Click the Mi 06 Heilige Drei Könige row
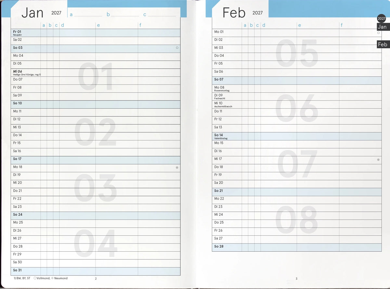 96,72
